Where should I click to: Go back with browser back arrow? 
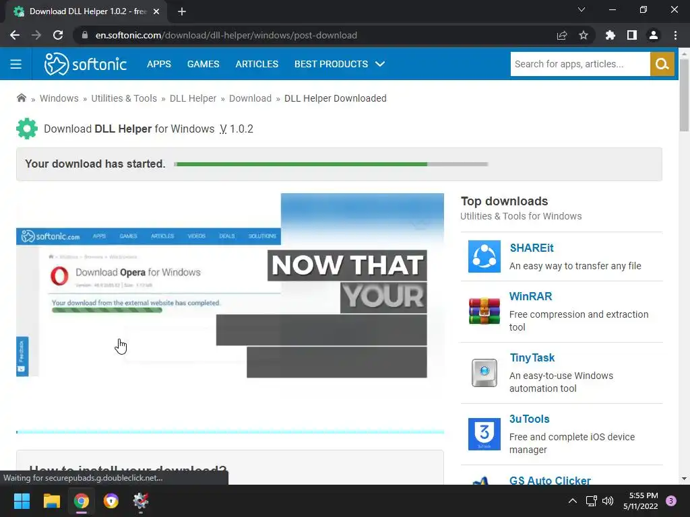point(15,35)
